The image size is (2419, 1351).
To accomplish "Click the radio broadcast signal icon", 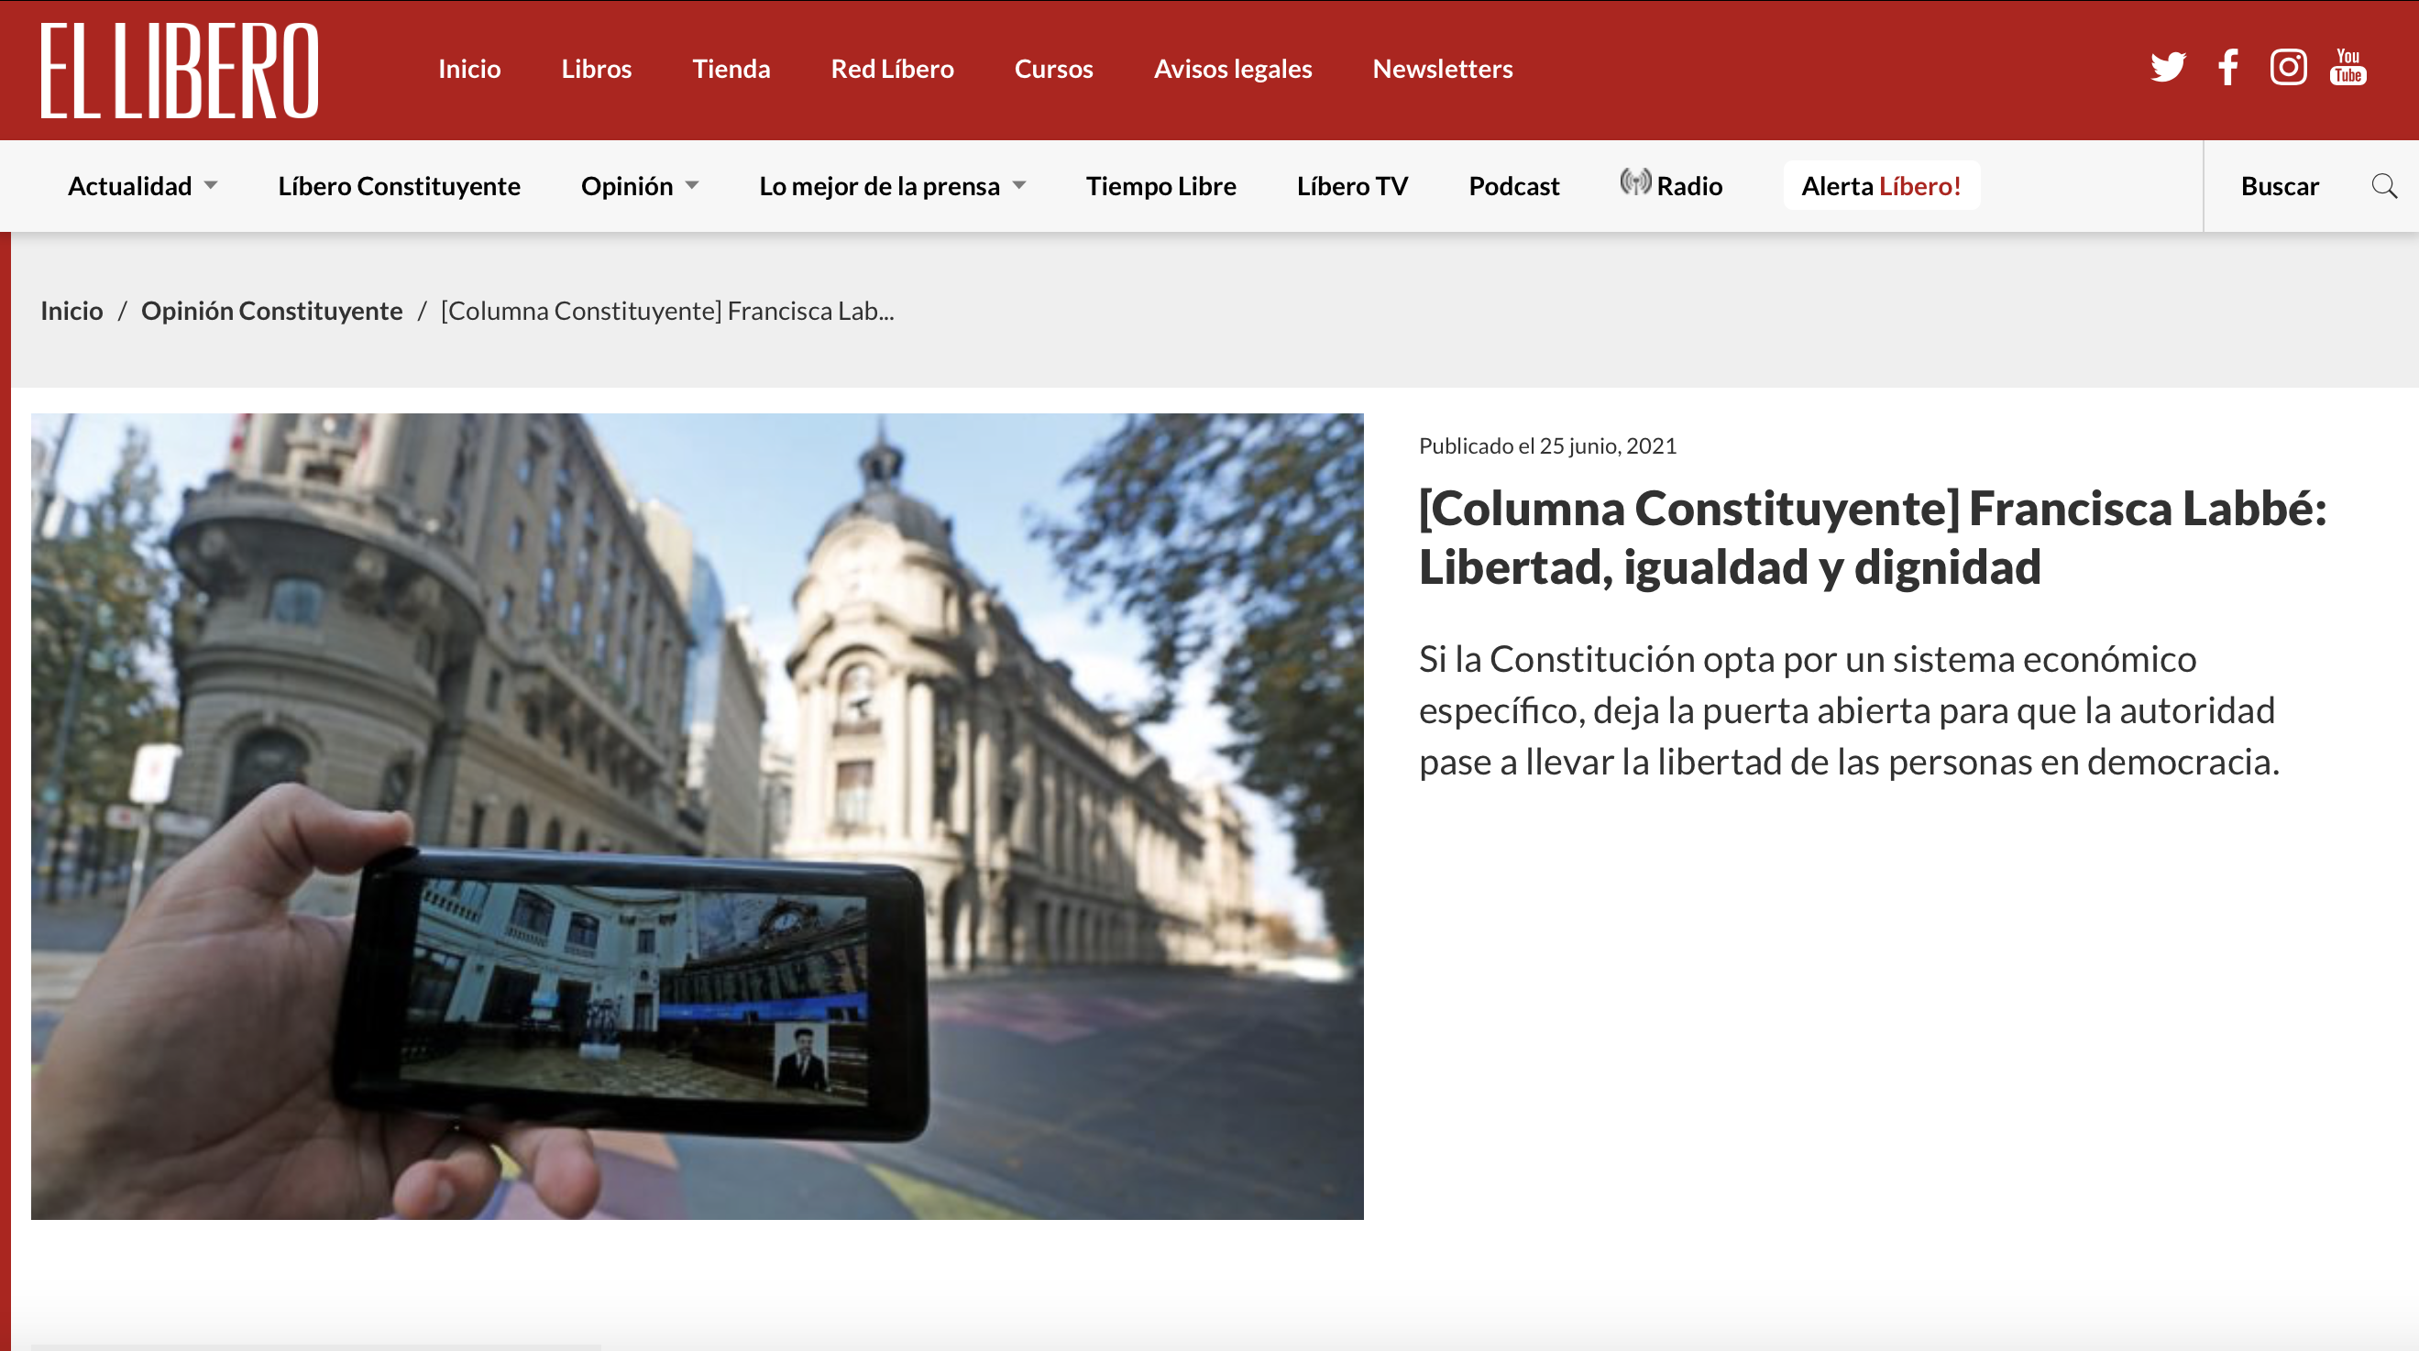I will coord(1635,182).
